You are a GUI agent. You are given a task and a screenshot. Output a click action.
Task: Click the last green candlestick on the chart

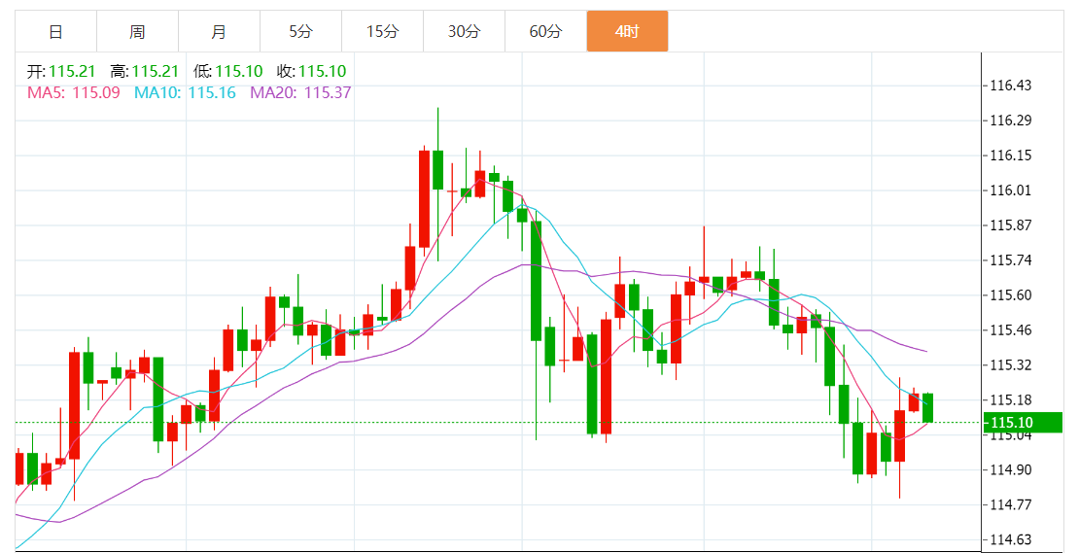point(927,408)
